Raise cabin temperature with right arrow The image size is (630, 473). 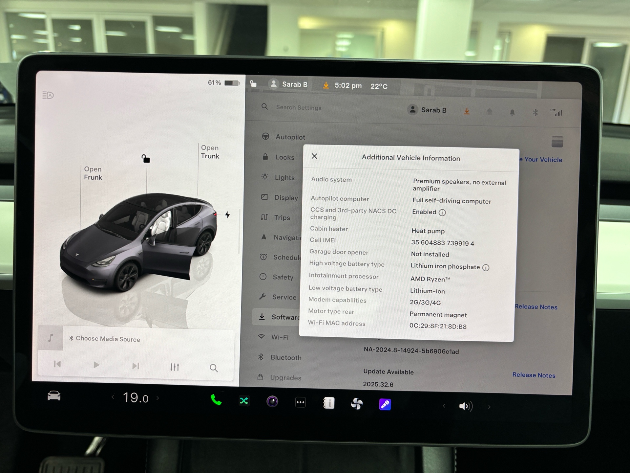point(158,398)
